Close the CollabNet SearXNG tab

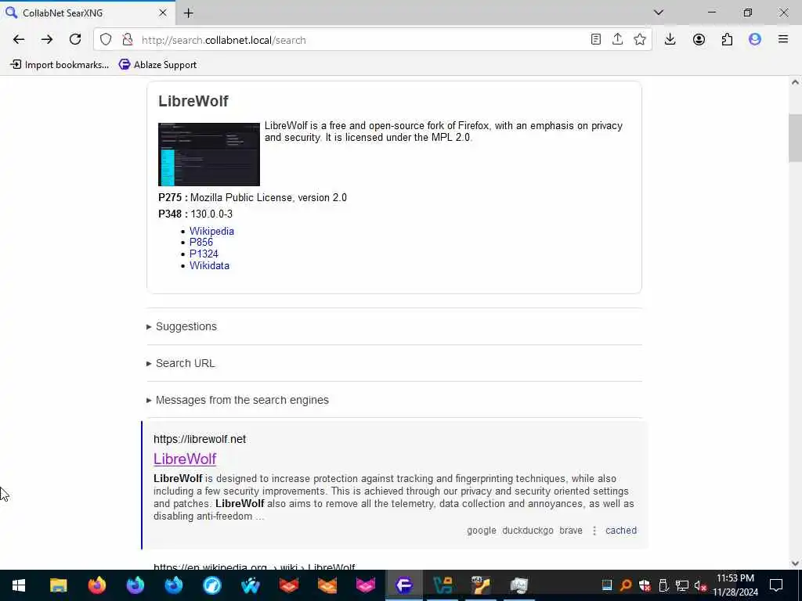pos(163,13)
